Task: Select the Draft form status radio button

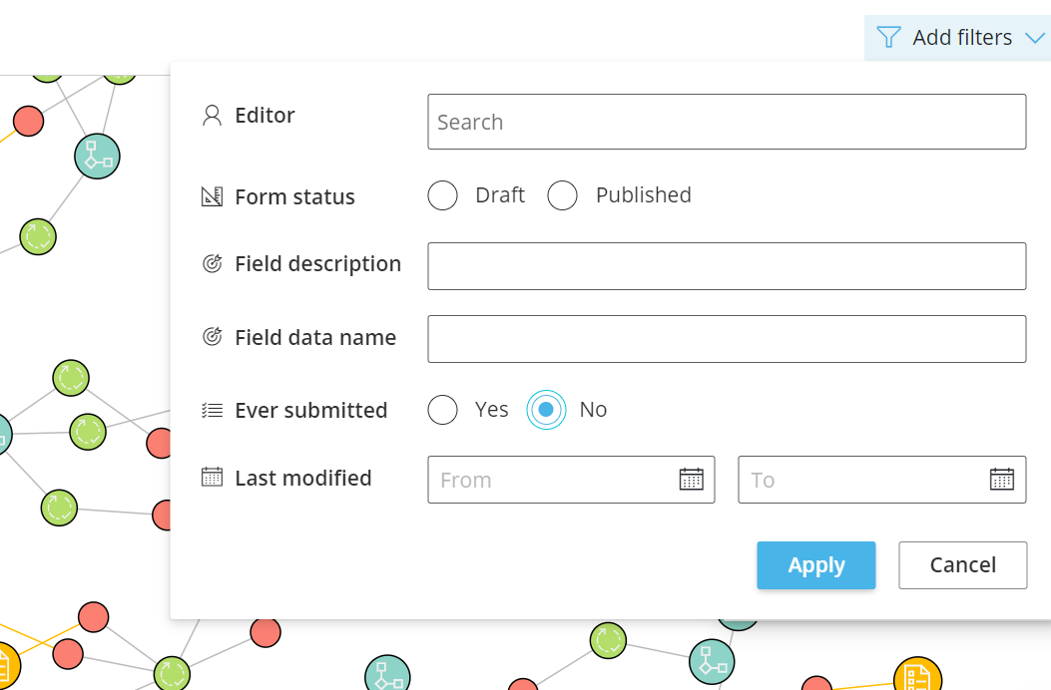Action: 443,195
